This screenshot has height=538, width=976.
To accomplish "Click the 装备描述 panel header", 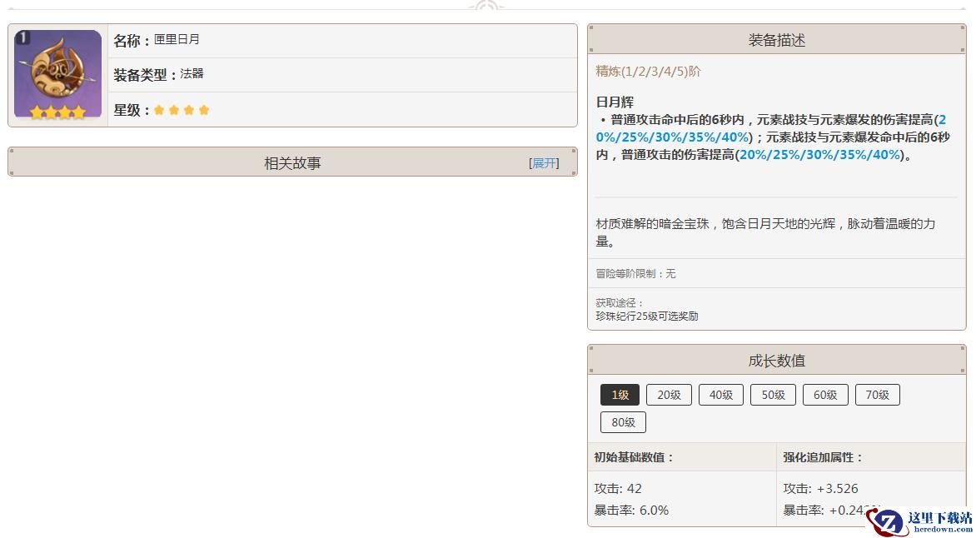I will [776, 40].
